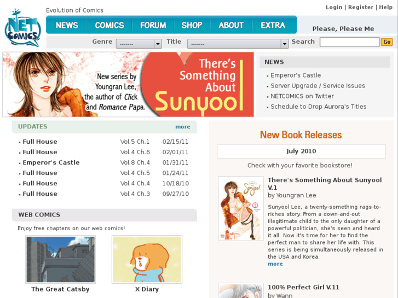The image size is (398, 298).
Task: Open The Great Catsby title link
Action: tap(60, 289)
